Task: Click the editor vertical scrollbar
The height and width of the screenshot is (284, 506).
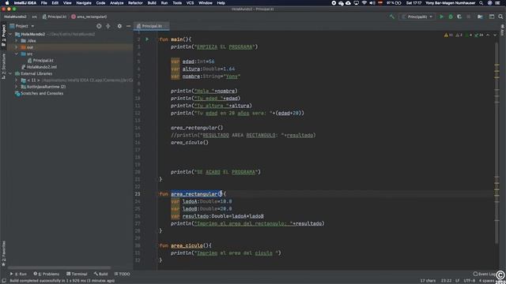Action: pos(496,144)
